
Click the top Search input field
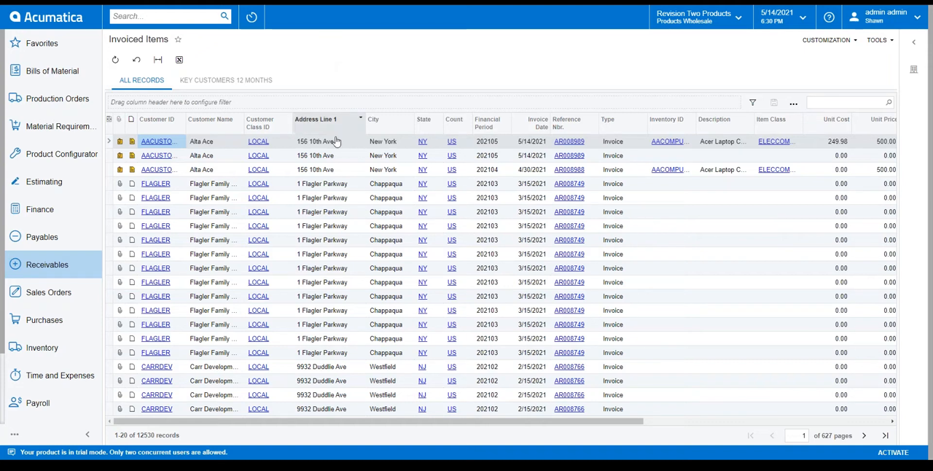165,16
